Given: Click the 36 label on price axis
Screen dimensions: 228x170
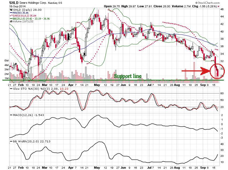Looking at the screenshot, I should click(222, 46).
